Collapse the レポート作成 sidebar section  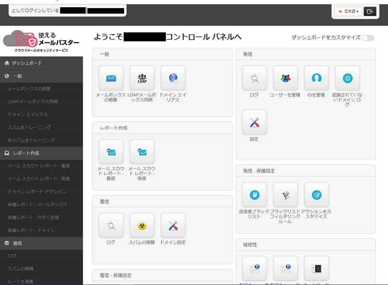pos(41,153)
